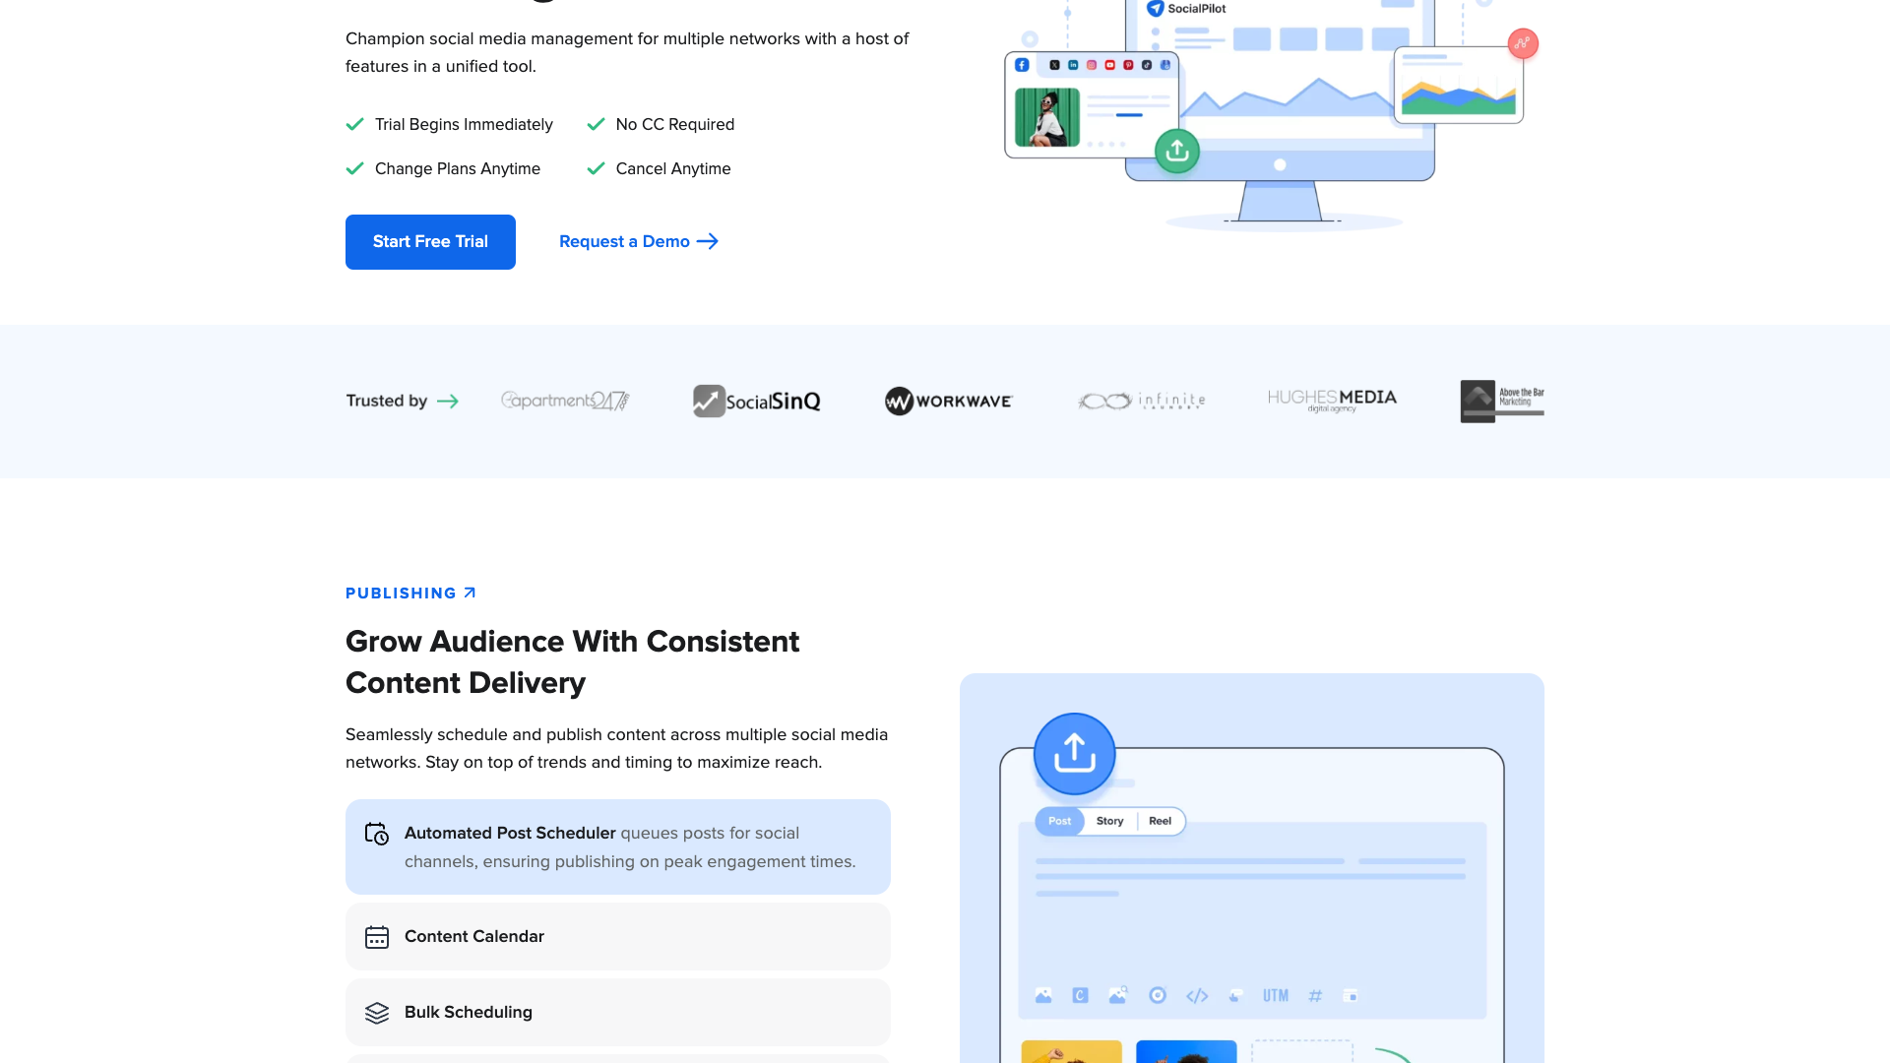Click the UTM icon in the composer toolbar
Screen dimensions: 1890x1063
(1276, 995)
